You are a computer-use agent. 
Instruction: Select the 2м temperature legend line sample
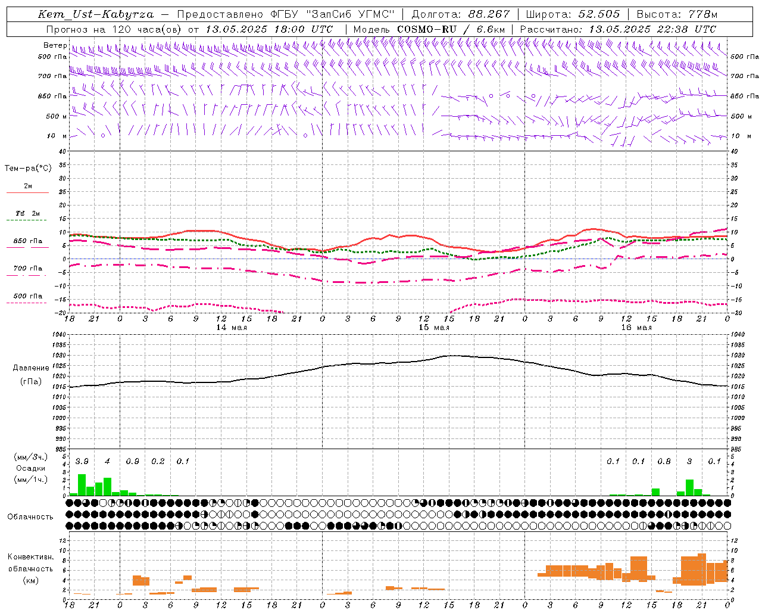click(27, 193)
